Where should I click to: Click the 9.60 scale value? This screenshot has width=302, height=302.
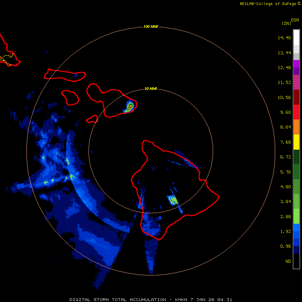coord(286,112)
